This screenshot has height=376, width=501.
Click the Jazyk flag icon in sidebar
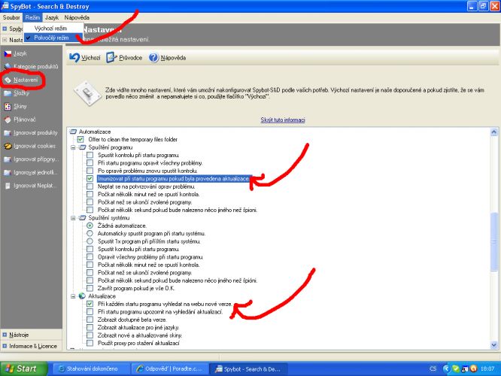pos(8,53)
